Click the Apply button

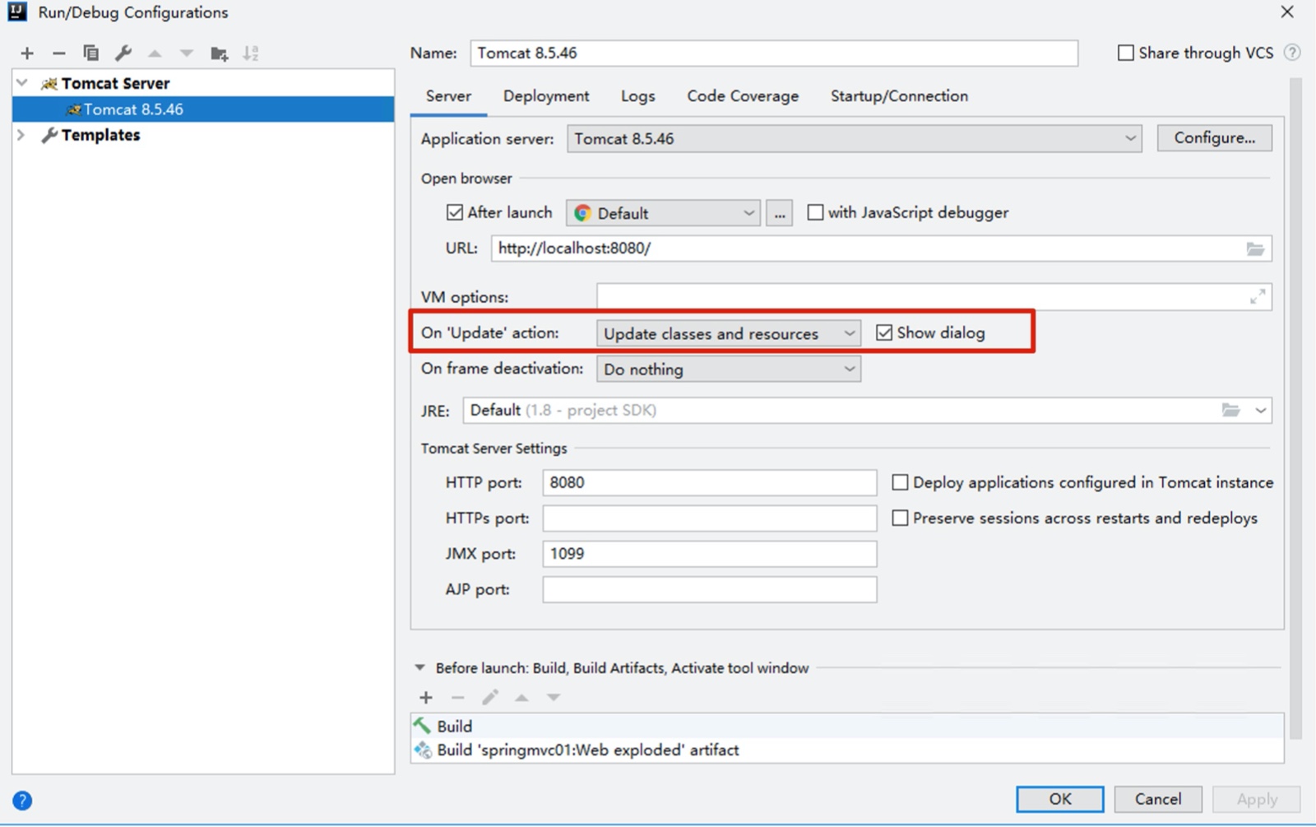coord(1257,799)
